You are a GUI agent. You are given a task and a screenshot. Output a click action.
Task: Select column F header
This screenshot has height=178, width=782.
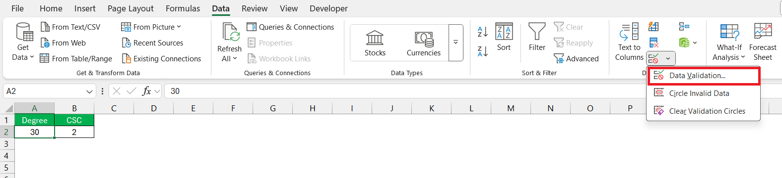pos(233,108)
